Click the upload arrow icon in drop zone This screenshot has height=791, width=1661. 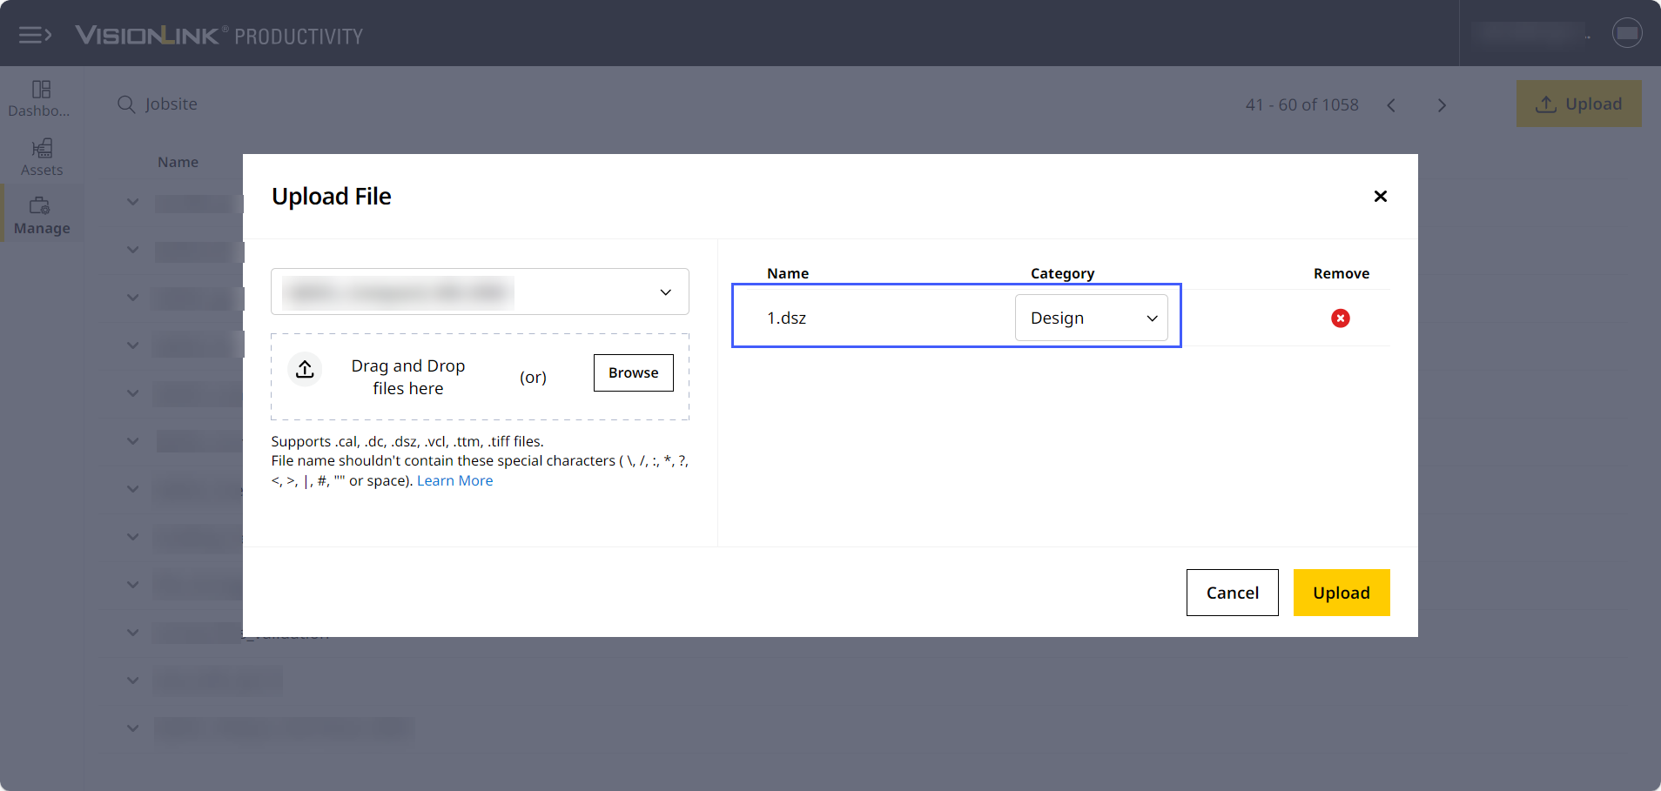[x=305, y=370]
